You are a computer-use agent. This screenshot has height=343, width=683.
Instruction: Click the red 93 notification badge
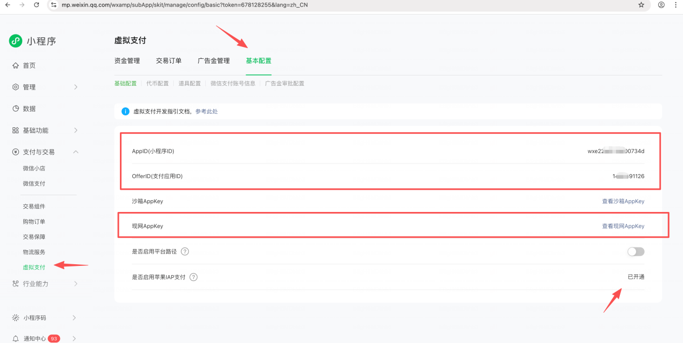pyautogui.click(x=54, y=339)
